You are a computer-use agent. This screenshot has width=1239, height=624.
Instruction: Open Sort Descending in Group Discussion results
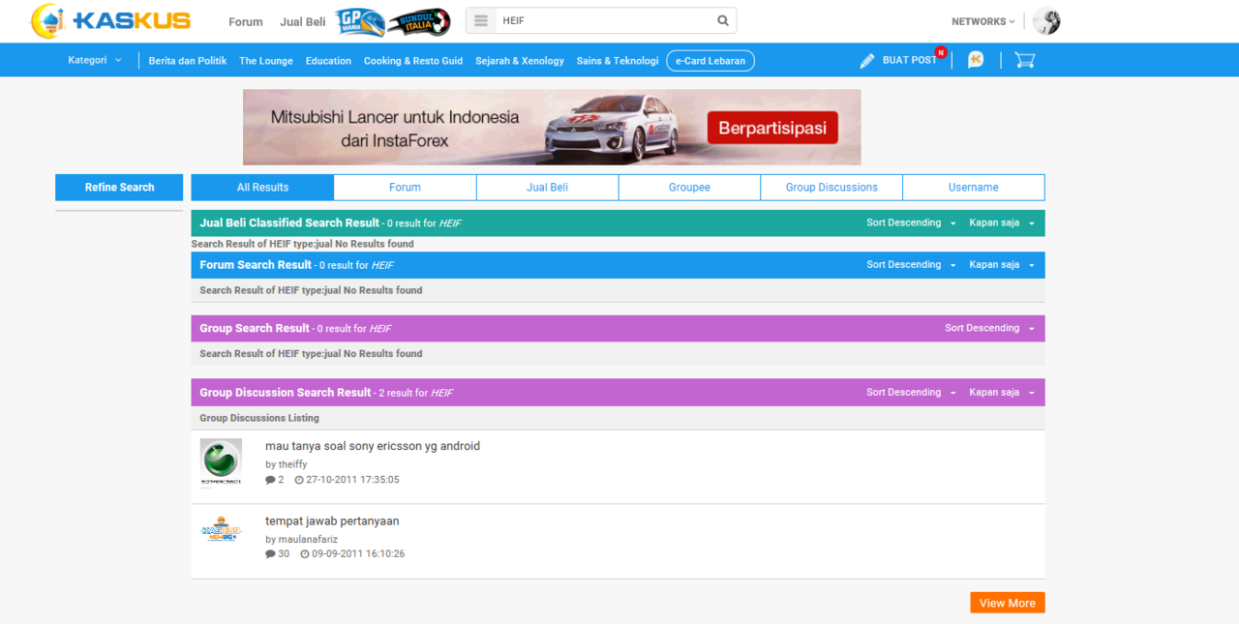[911, 393]
